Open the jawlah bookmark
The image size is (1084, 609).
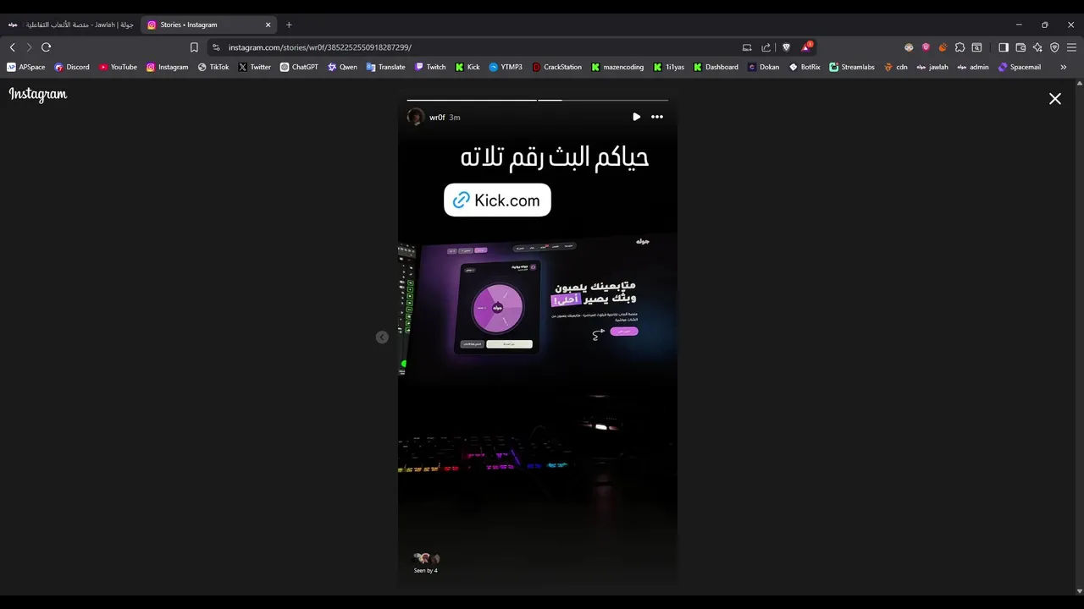pyautogui.click(x=933, y=67)
